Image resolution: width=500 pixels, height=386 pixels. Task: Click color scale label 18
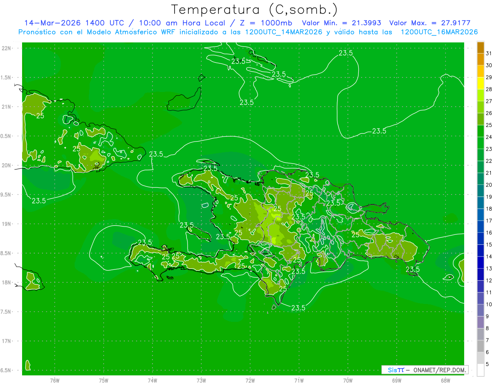[489, 209]
